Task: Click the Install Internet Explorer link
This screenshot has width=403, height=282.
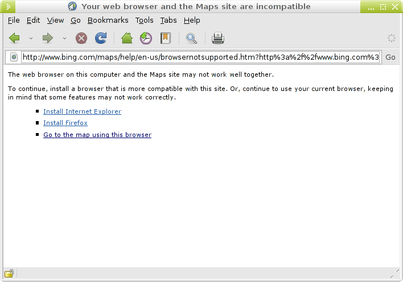Action: pos(82,111)
